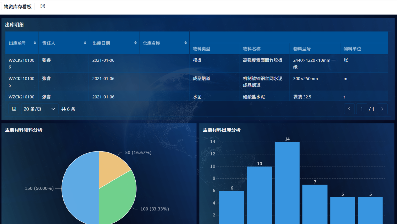Click the 2440×1220×10mm 一级 cell
Image resolution: width=397 pixels, height=224 pixels.
pyautogui.click(x=314, y=63)
